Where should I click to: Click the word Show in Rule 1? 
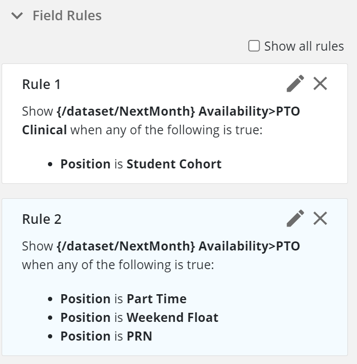pos(37,111)
